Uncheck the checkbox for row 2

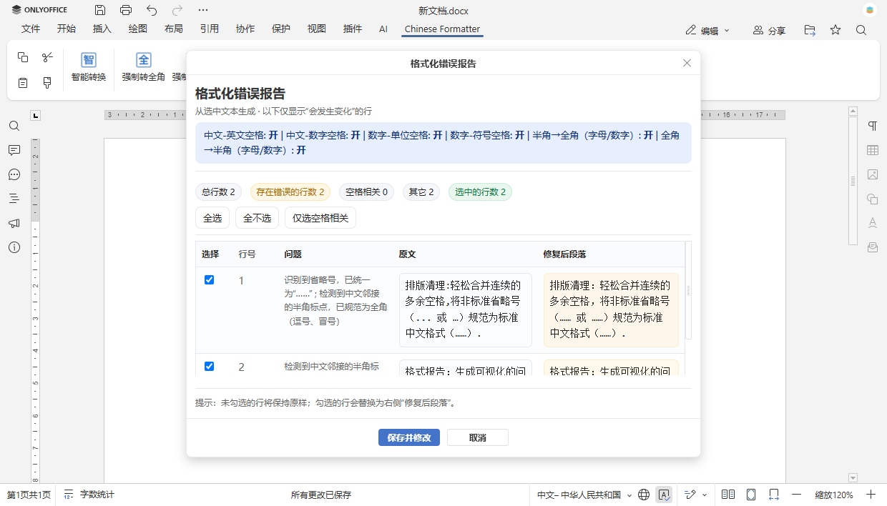(210, 366)
